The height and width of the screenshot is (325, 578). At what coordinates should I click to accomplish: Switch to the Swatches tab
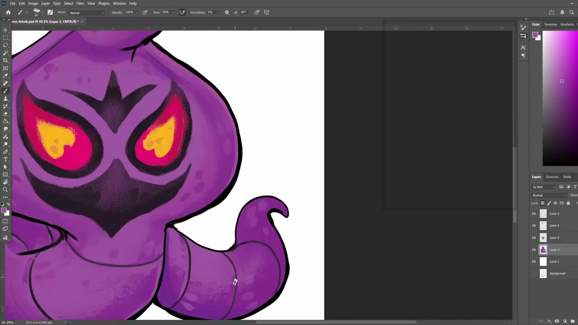550,24
